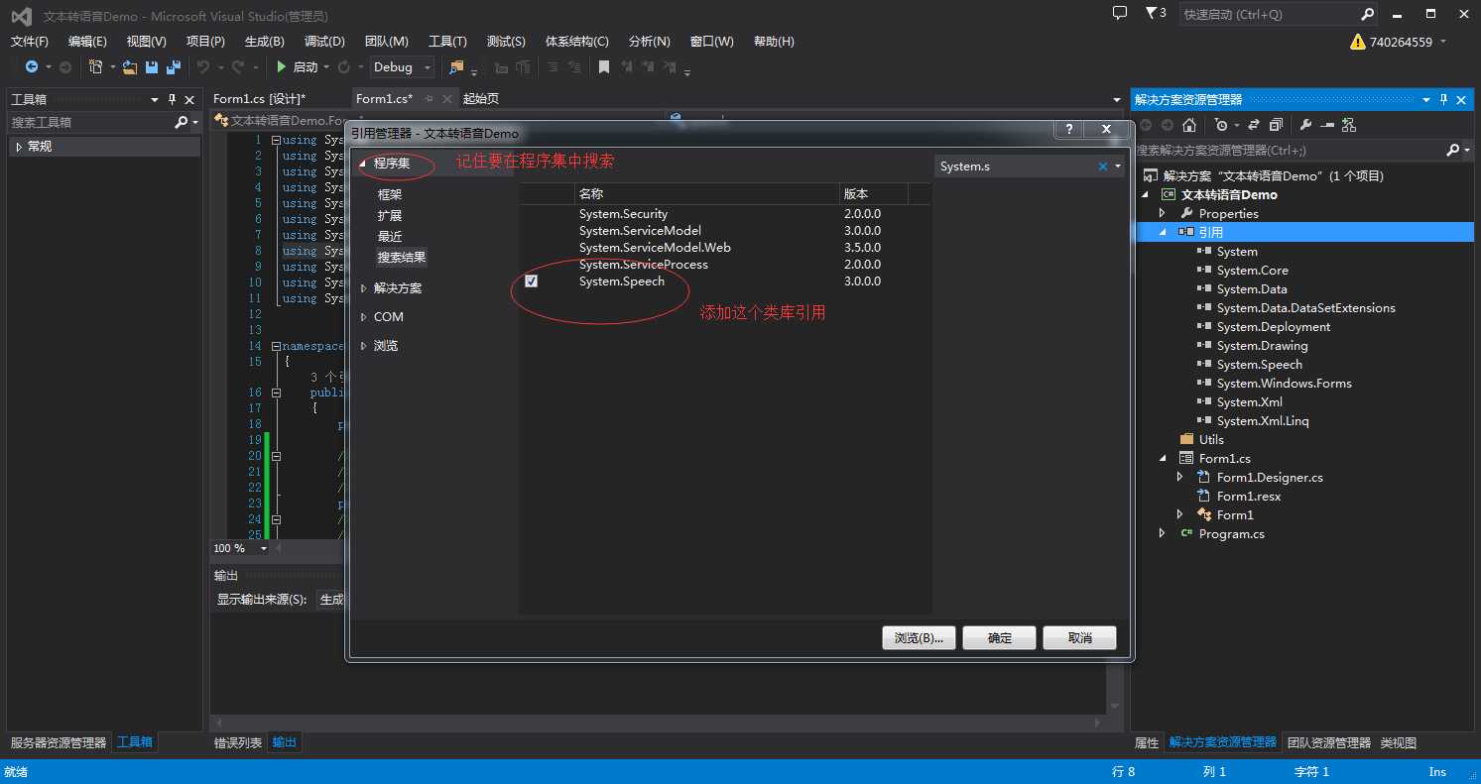Image resolution: width=1481 pixels, height=784 pixels.
Task: Click the Undo toolbar icon
Action: coord(202,67)
